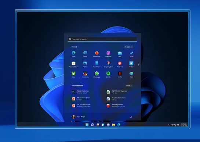The image size is (200, 142).
Task: Open the Taylor Philips user account menu
Action: [78, 117]
